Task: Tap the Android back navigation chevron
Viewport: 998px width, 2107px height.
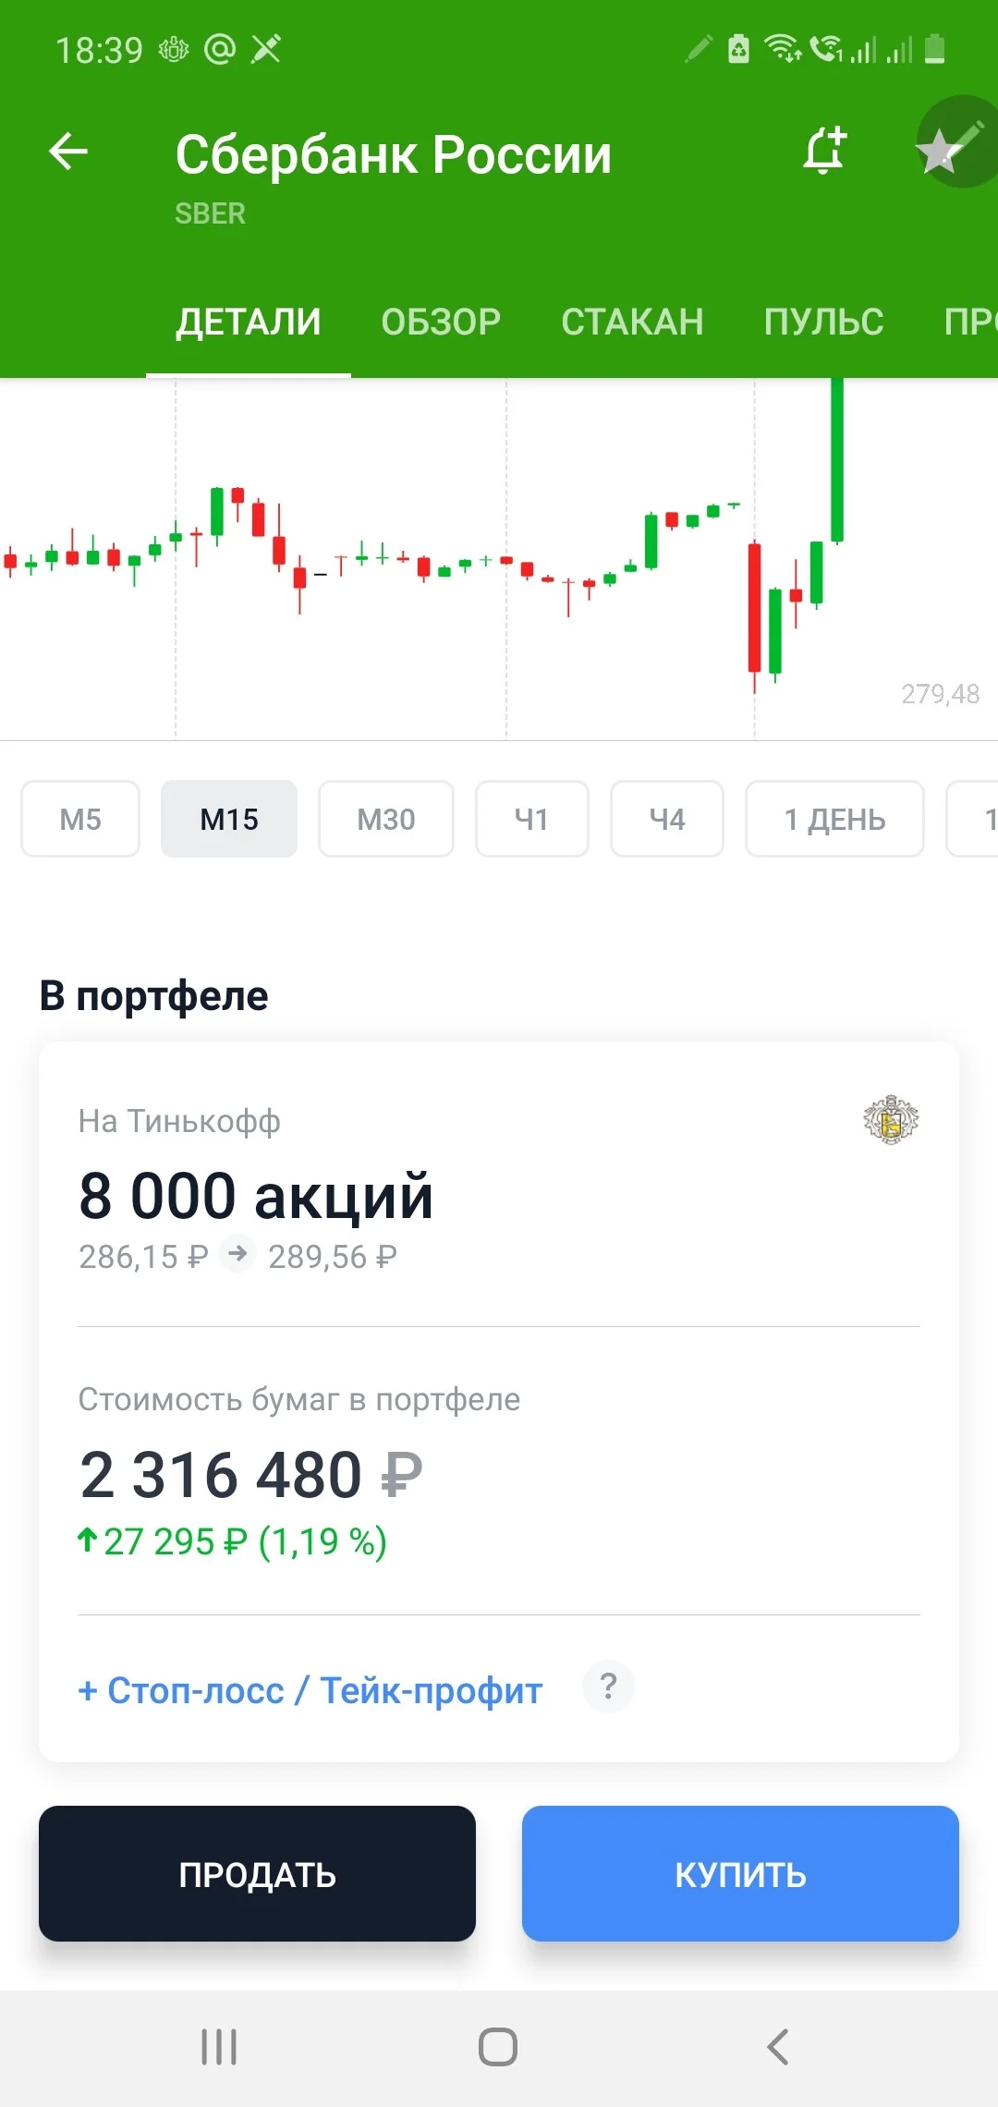Action: coord(778,2047)
